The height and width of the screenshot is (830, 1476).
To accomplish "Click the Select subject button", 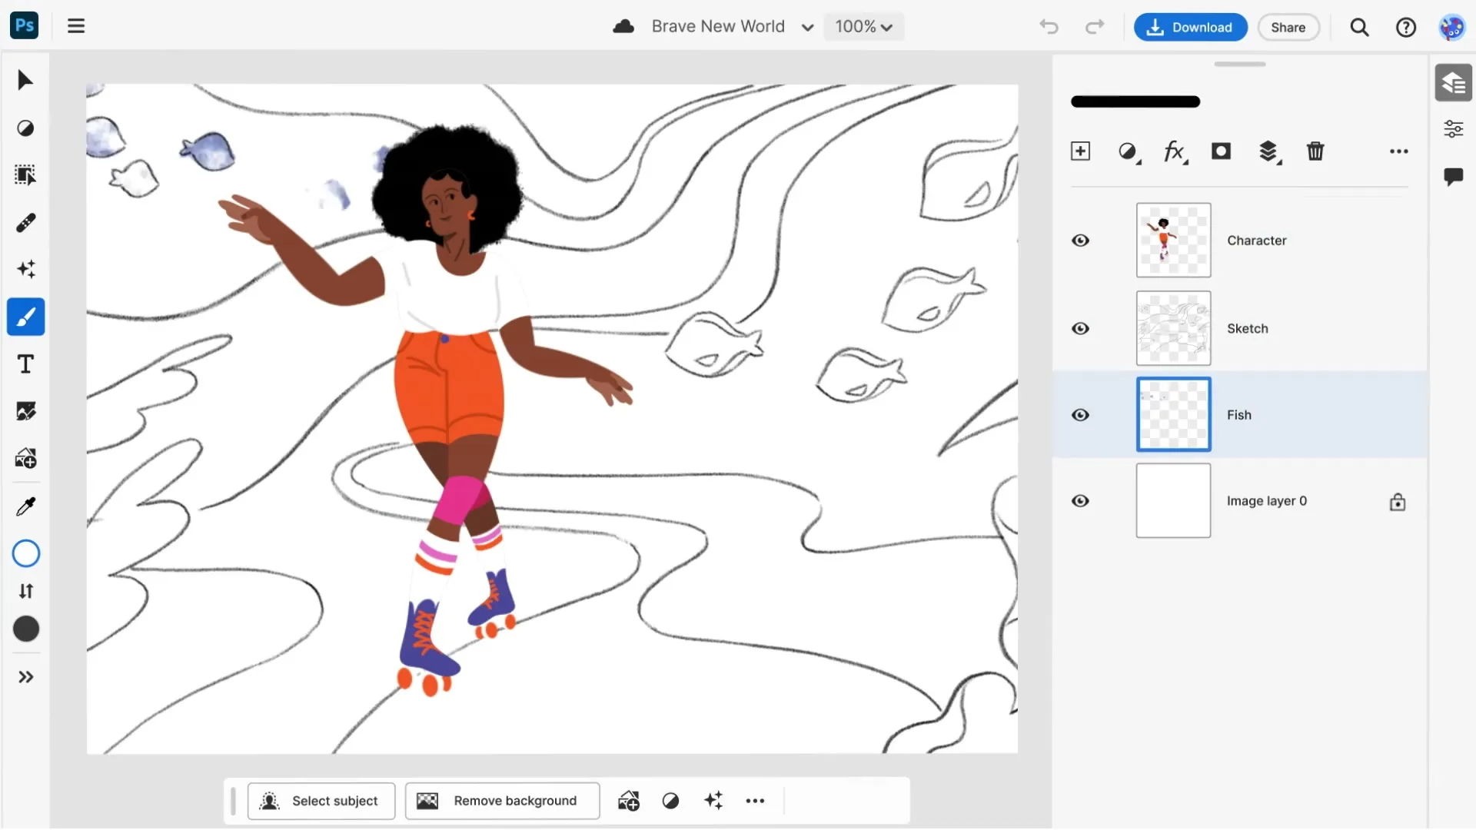I will (321, 801).
